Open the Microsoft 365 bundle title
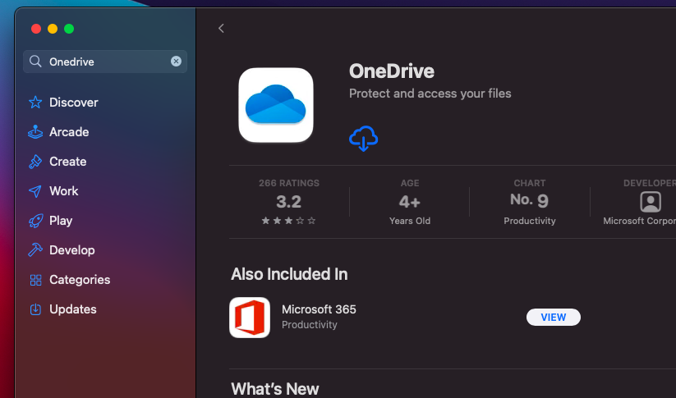676x398 pixels. tap(319, 309)
